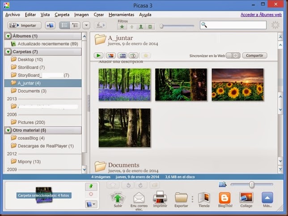Select the mossy fence forest thumbnail

(181, 84)
